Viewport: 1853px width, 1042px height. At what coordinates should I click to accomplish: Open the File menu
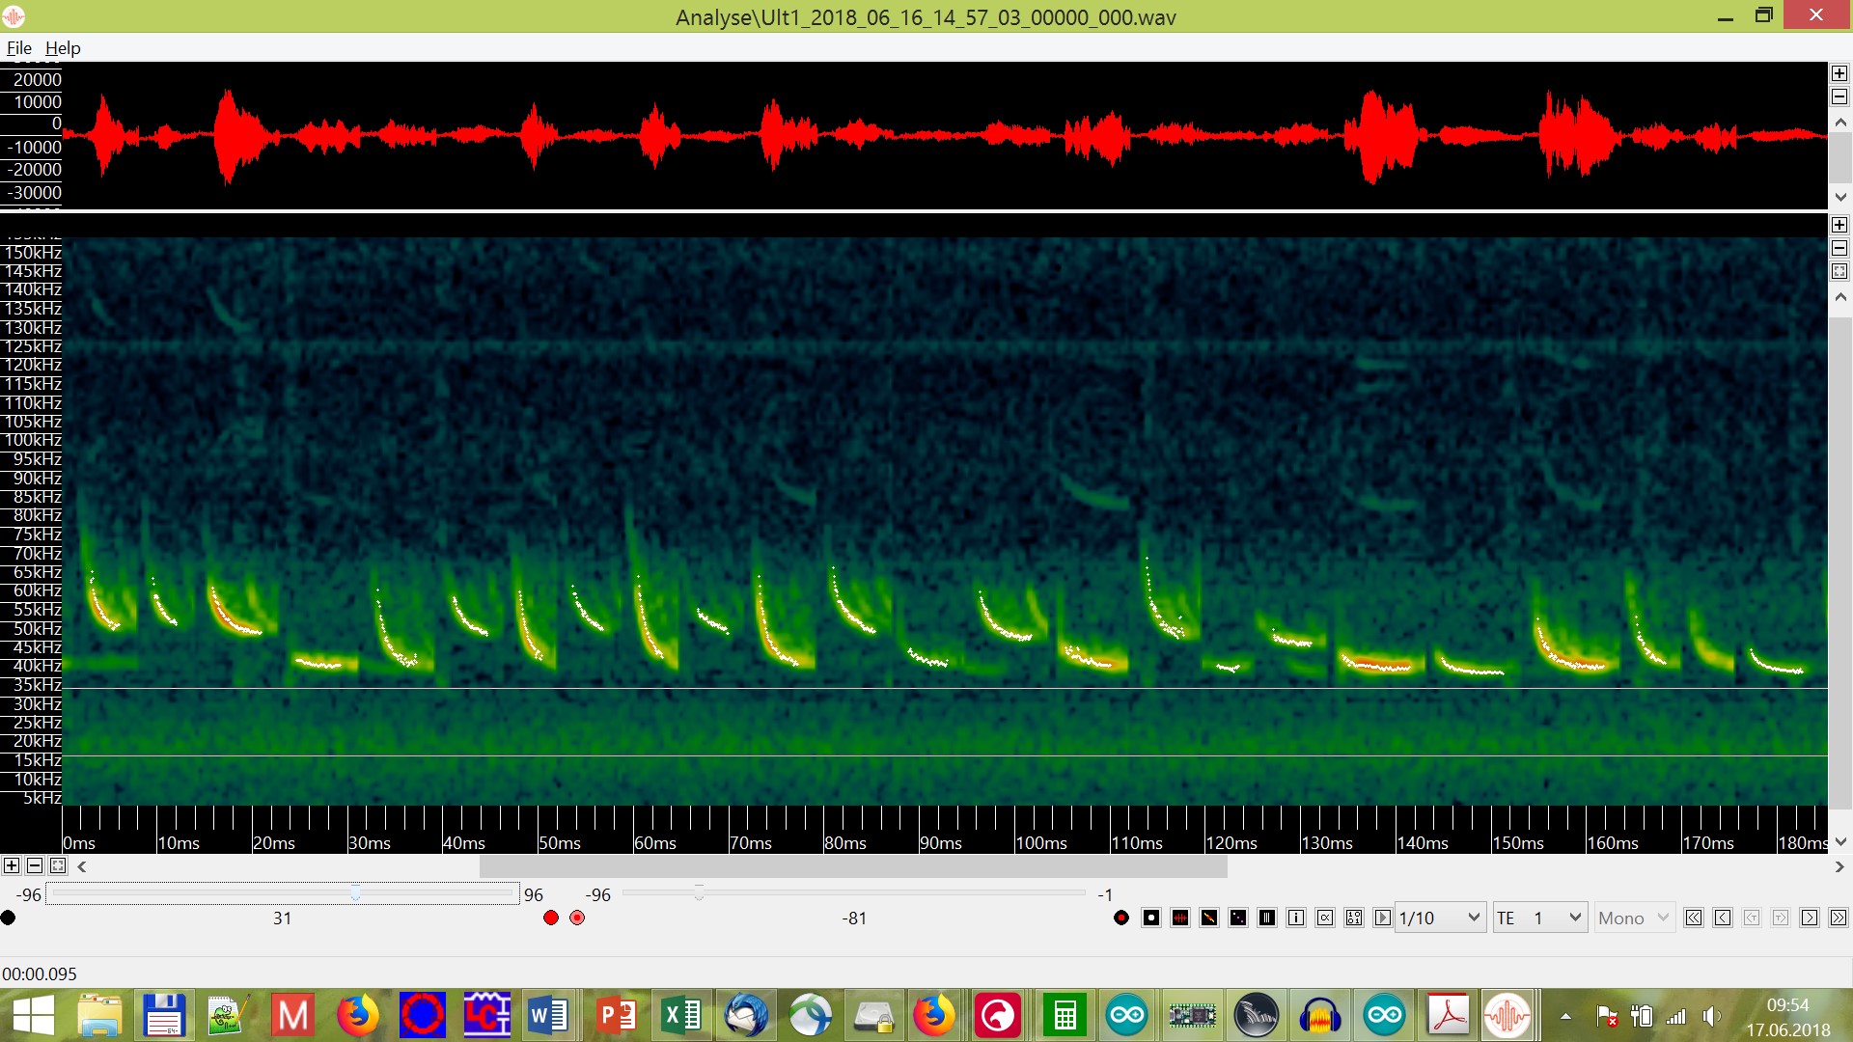pyautogui.click(x=18, y=47)
